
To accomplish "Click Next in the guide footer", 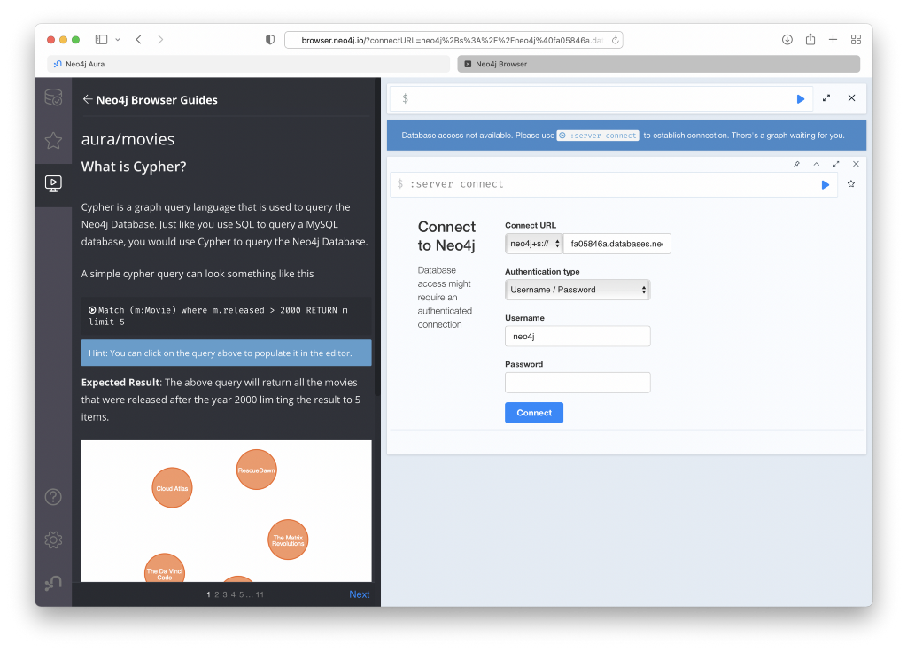I will [x=359, y=594].
